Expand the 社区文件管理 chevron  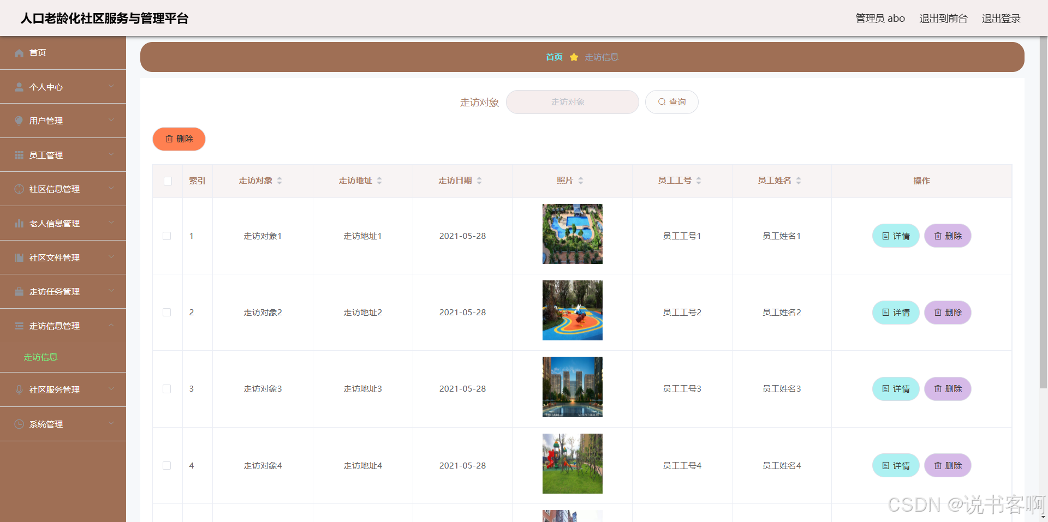point(111,257)
